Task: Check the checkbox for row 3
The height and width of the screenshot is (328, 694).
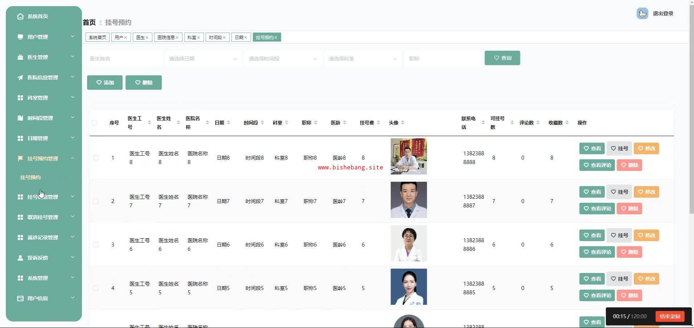Action: point(96,245)
